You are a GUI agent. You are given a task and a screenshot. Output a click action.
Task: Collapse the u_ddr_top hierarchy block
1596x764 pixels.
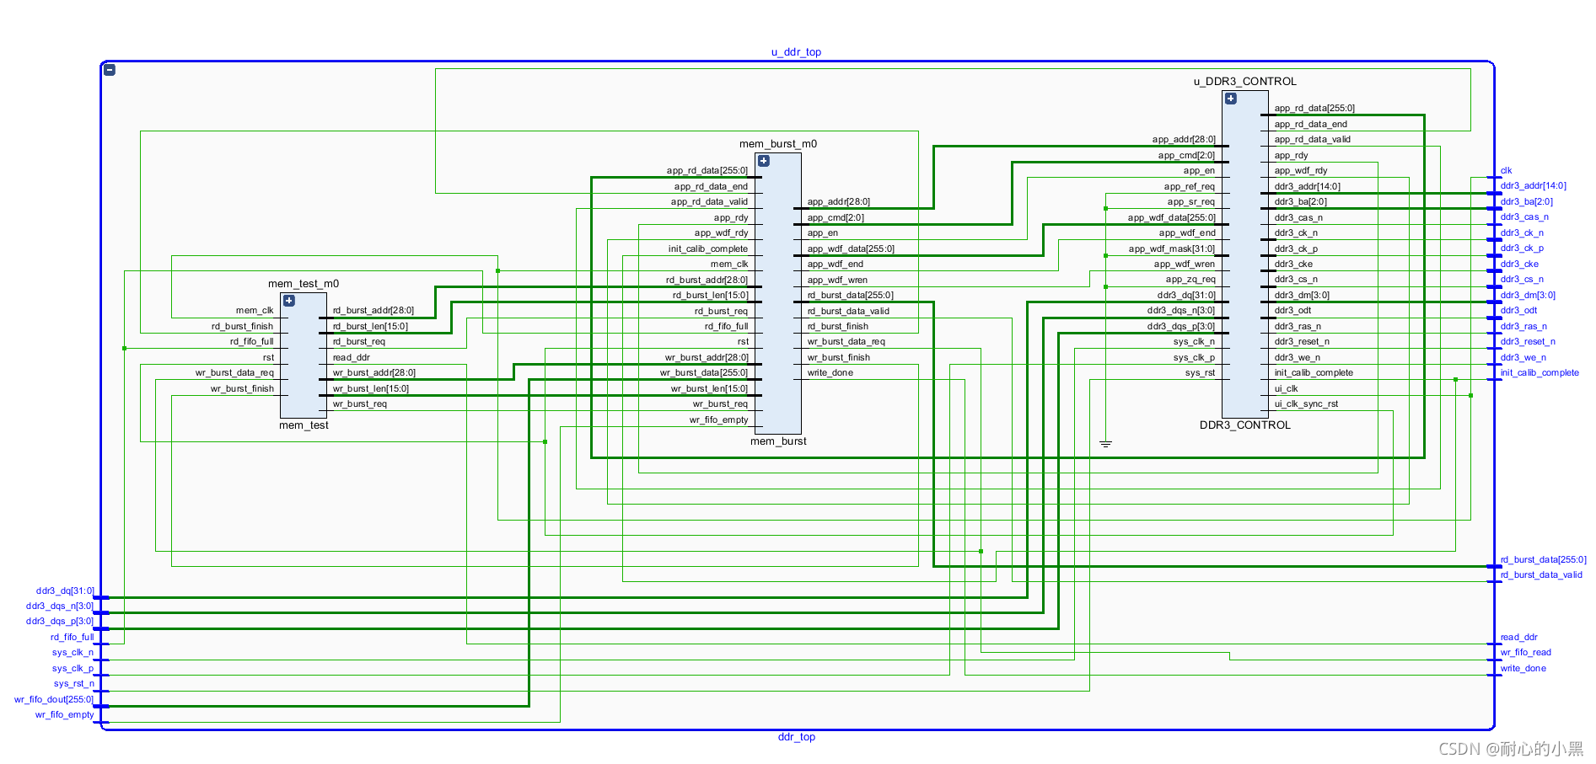(x=110, y=70)
